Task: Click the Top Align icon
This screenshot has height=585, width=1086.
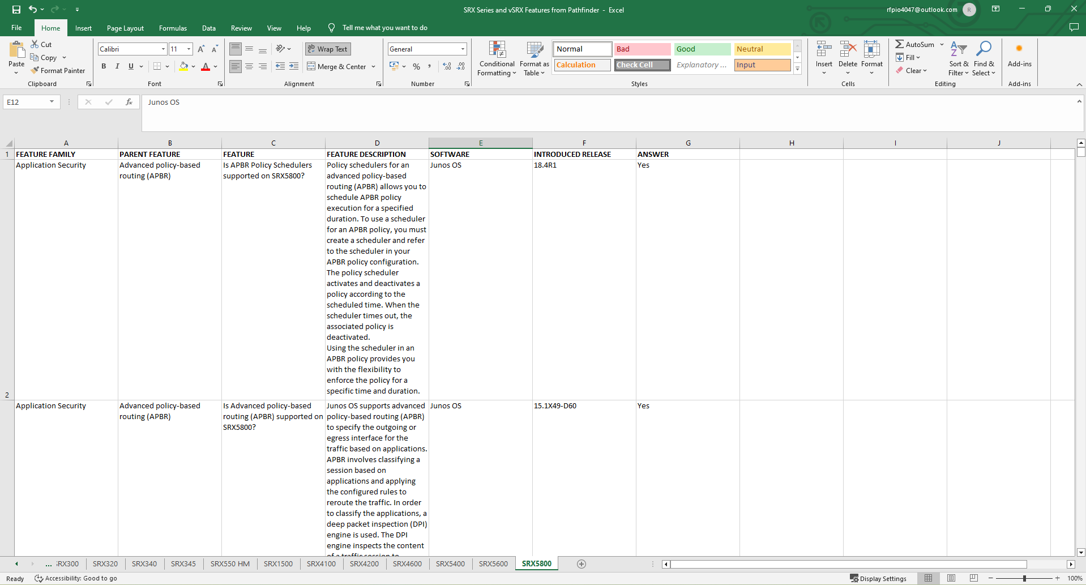Action: [x=236, y=49]
